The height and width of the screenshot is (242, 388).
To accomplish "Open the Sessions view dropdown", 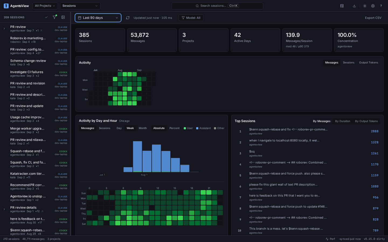I will coord(80,6).
